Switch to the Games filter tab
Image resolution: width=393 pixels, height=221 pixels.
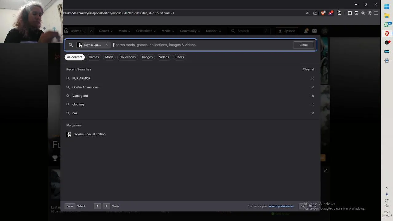94,57
